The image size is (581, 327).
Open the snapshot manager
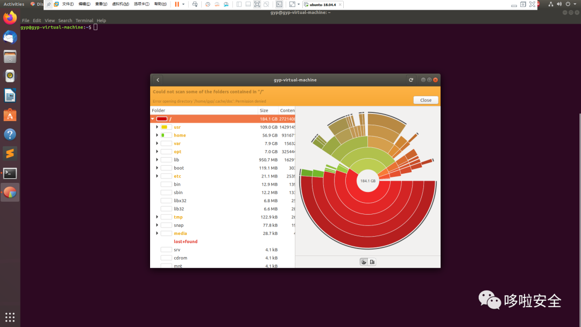pos(226,4)
